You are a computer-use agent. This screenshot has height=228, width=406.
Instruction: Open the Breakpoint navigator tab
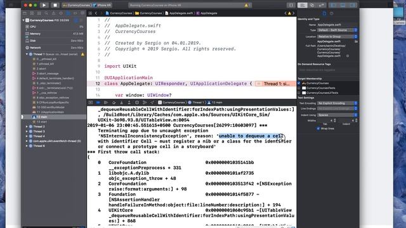click(x=75, y=13)
